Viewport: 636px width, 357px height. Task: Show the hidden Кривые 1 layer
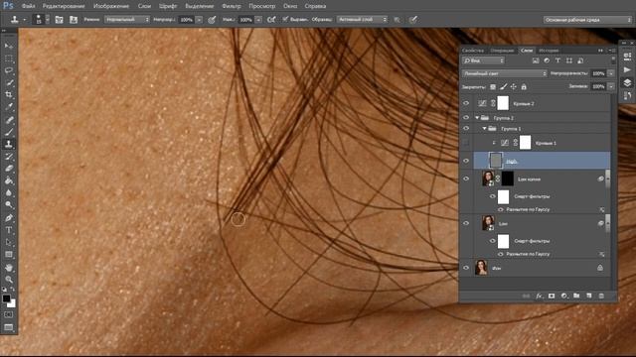pyautogui.click(x=466, y=143)
